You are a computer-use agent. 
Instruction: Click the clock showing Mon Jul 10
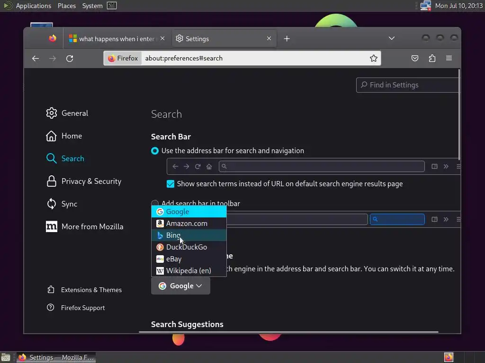tap(458, 6)
